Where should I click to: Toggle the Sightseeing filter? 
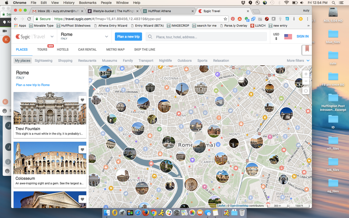43,61
